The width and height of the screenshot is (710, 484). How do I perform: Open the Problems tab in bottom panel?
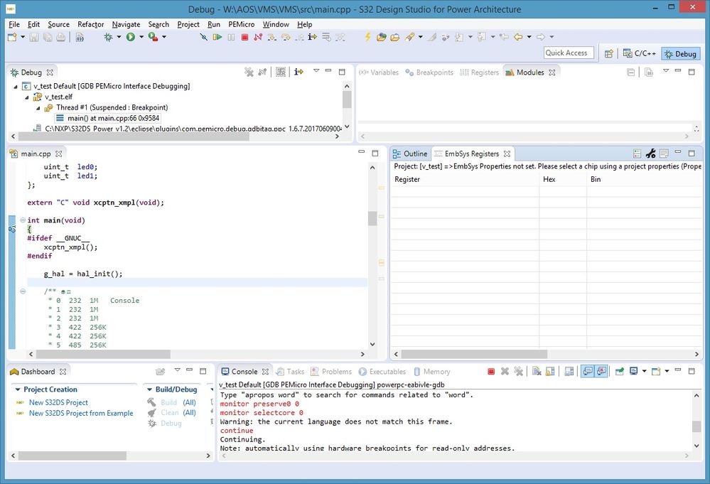pyautogui.click(x=331, y=372)
